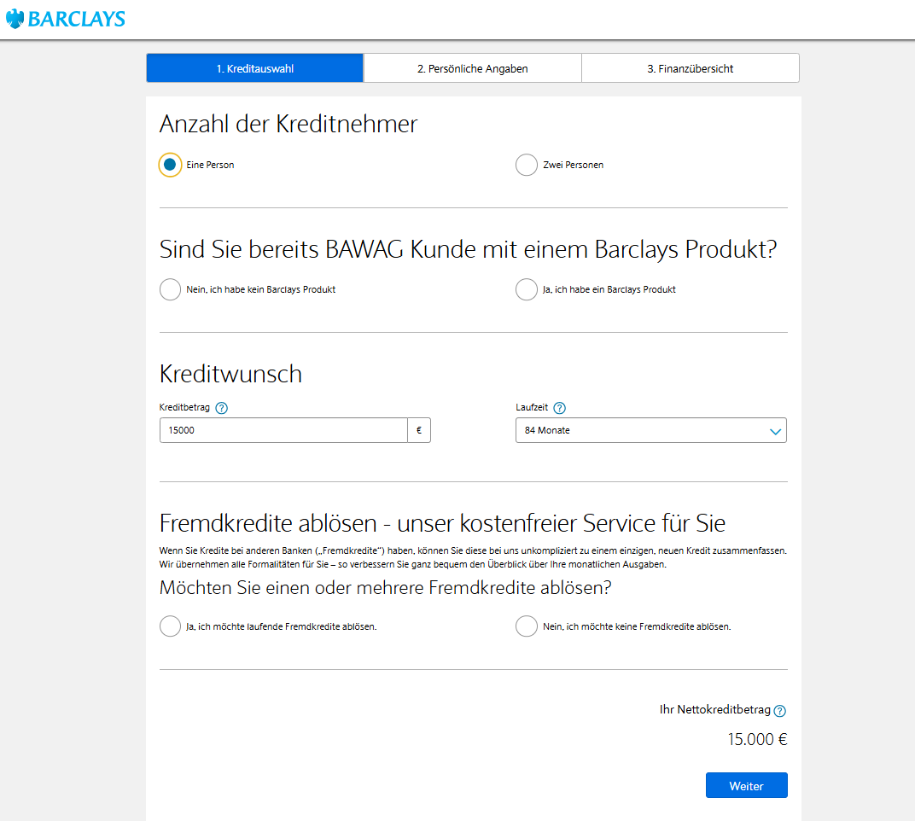Click the 'Fremdkredite ablösen - unser kostenfreier Service' heading
The image size is (915, 821).
(442, 523)
